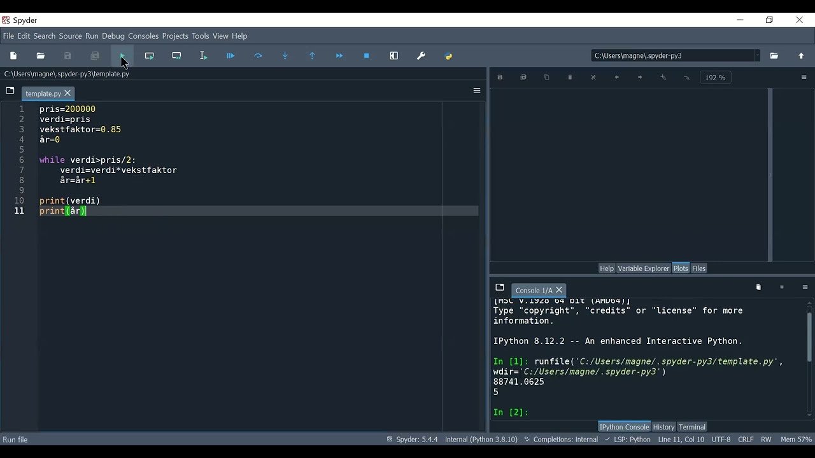
Task: Run file with the play icon
Action: [x=122, y=56]
